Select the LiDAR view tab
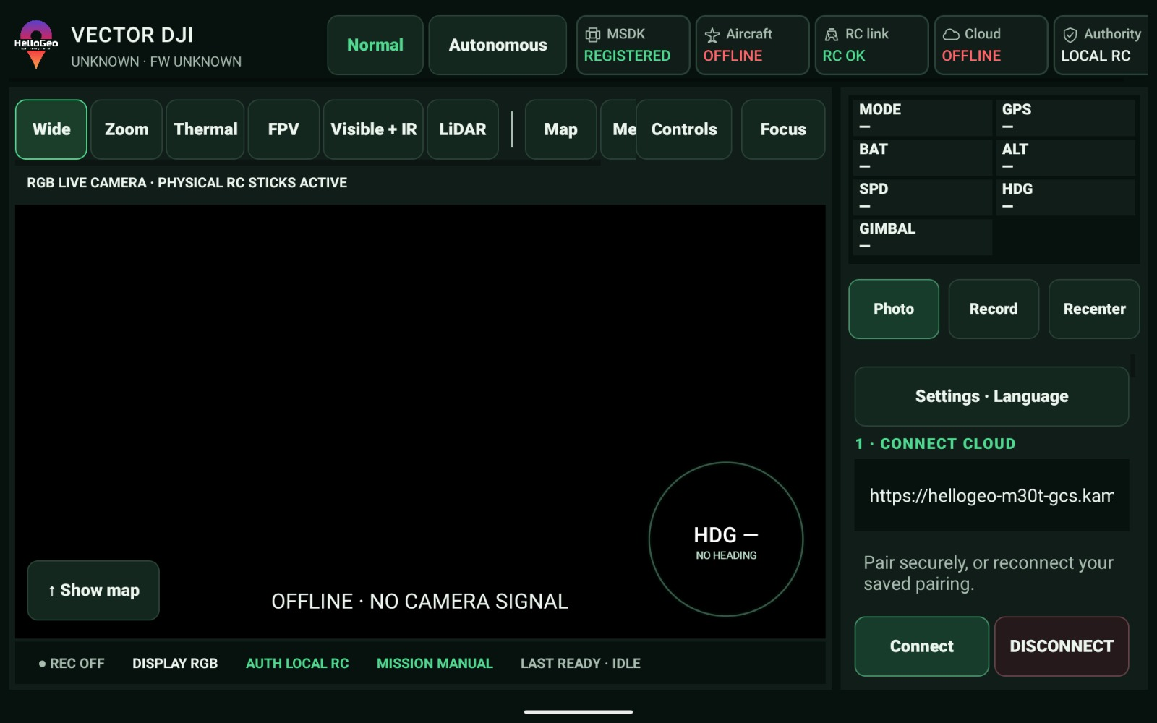Viewport: 1157px width, 723px height. click(x=463, y=129)
